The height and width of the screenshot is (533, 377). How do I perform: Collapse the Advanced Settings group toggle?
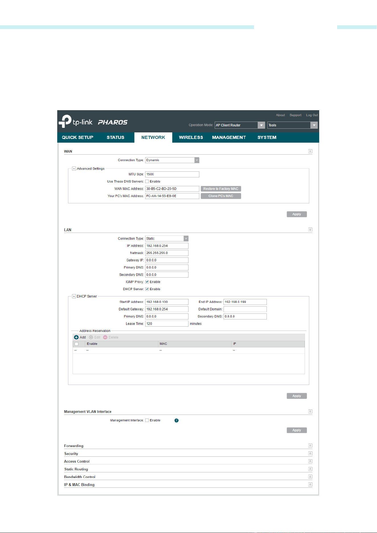coord(74,169)
